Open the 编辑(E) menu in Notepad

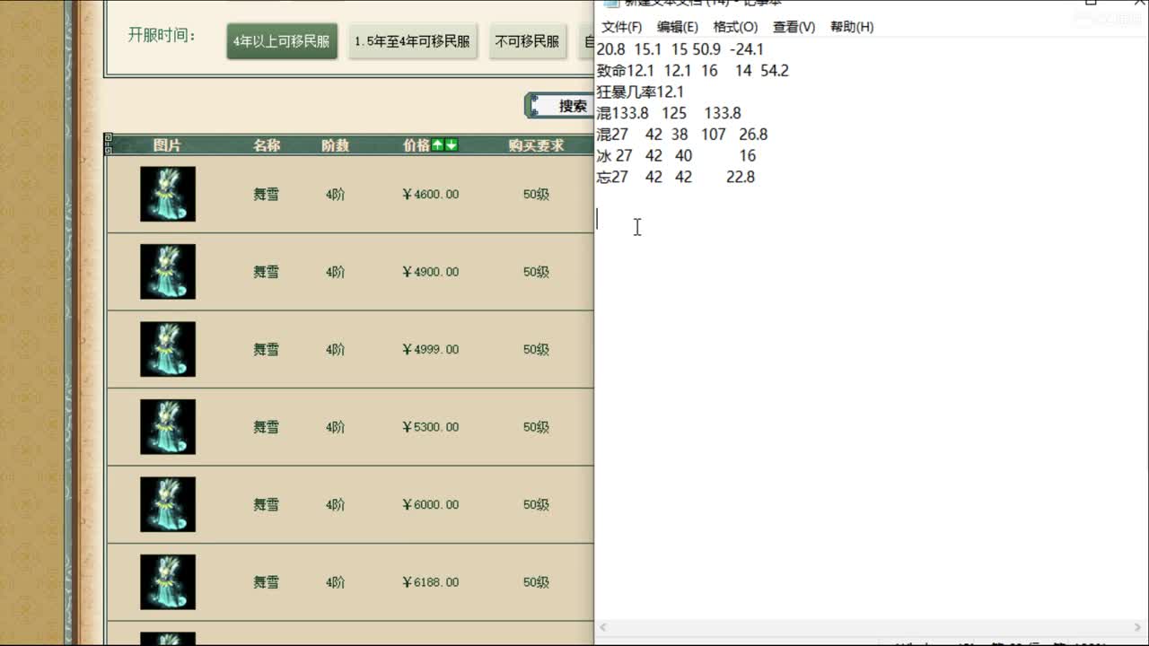(x=677, y=27)
